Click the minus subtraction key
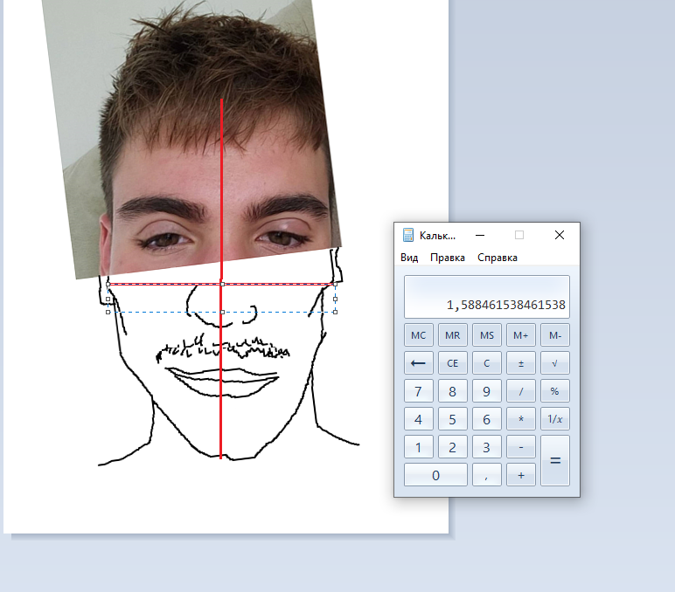The height and width of the screenshot is (592, 675). tap(521, 447)
